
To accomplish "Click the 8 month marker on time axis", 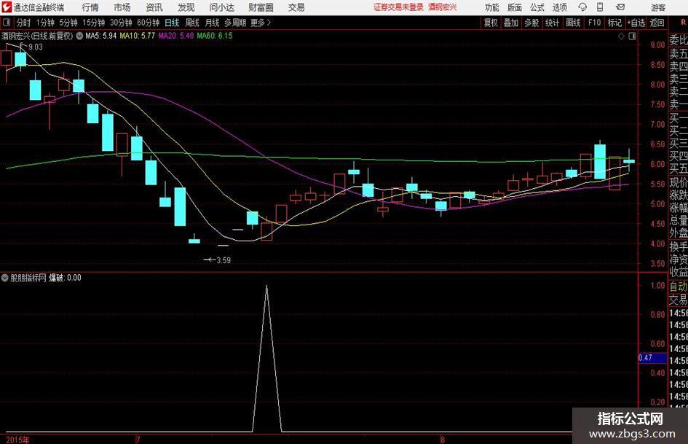I will point(443,440).
